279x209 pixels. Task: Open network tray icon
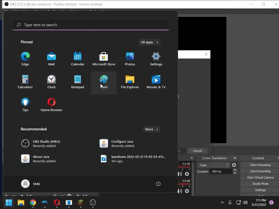click(x=238, y=202)
